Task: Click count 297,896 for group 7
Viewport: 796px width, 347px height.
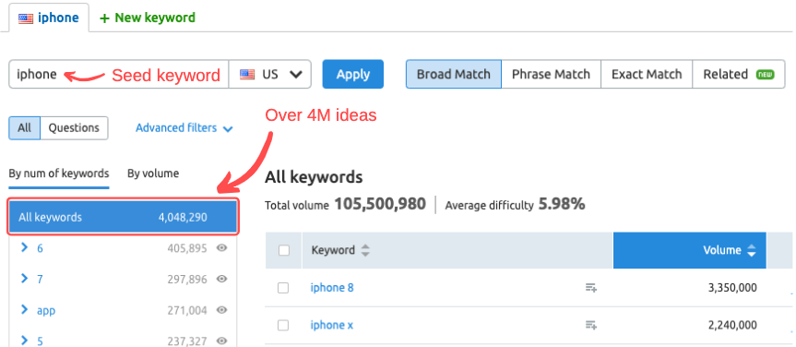Action: coord(187,280)
